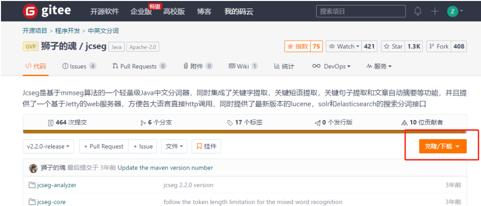View the 1.3K stargazers count
481x206 pixels.
coord(414,46)
